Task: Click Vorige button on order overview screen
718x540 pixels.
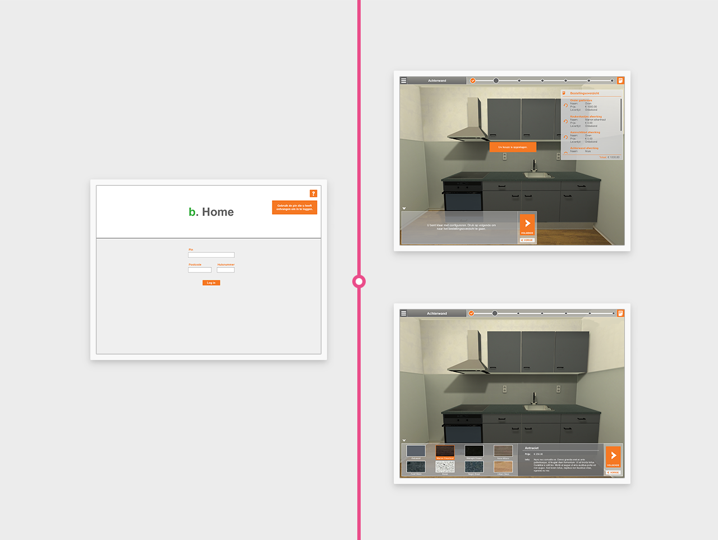Action: pyautogui.click(x=527, y=240)
